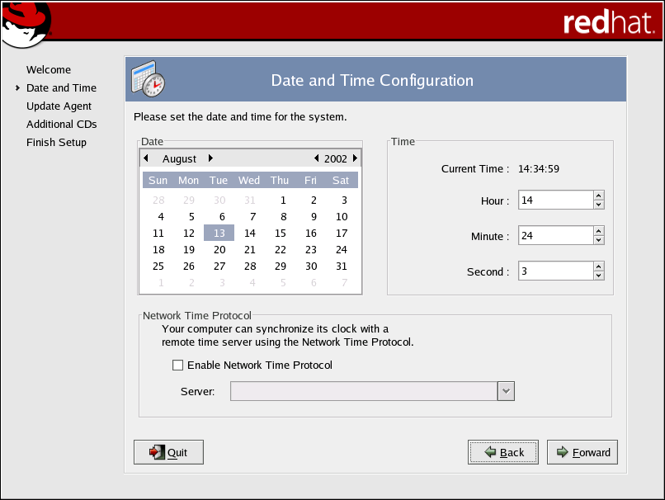Image resolution: width=665 pixels, height=500 pixels.
Task: Click the next year arrow after 2002
Action: click(355, 158)
